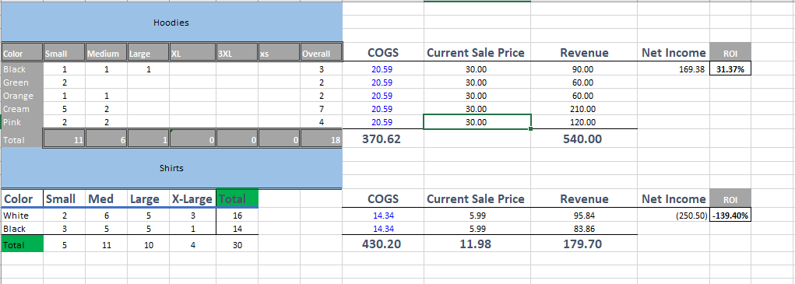The width and height of the screenshot is (795, 284).
Task: Click the Hoodies Medium header cell
Action: coord(106,53)
